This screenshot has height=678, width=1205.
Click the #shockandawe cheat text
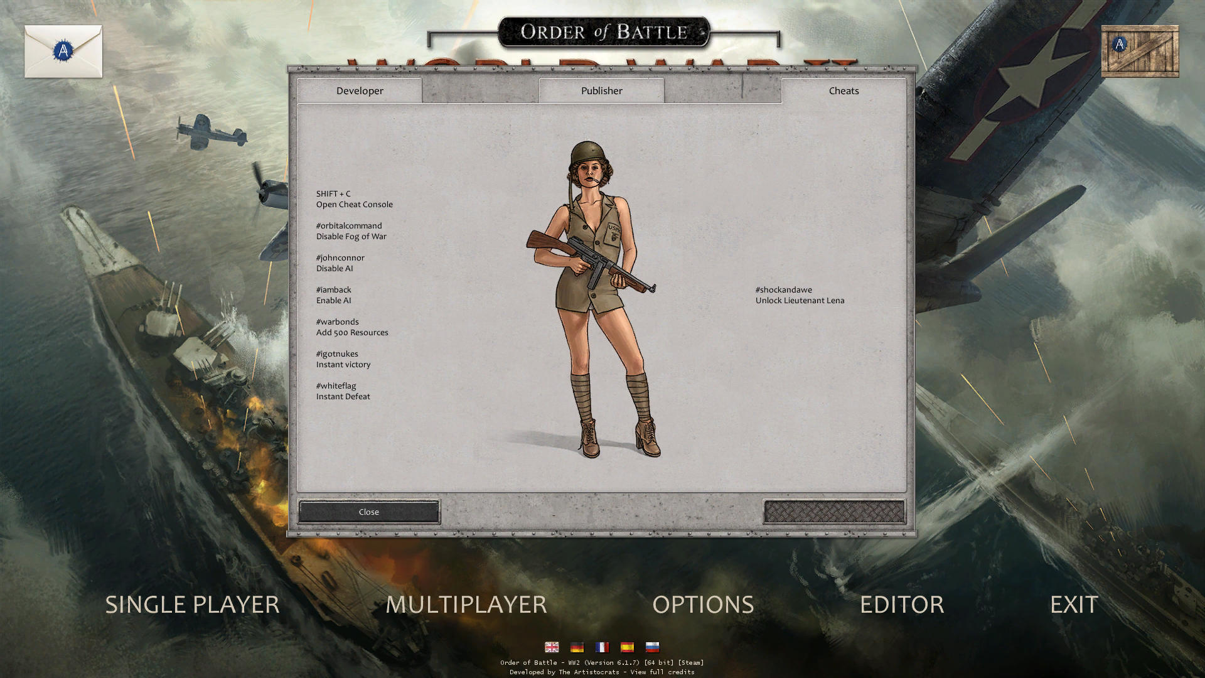[x=783, y=289]
